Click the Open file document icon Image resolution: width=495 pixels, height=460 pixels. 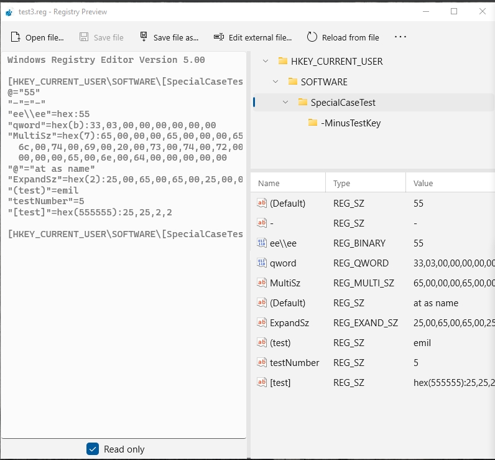coord(16,37)
